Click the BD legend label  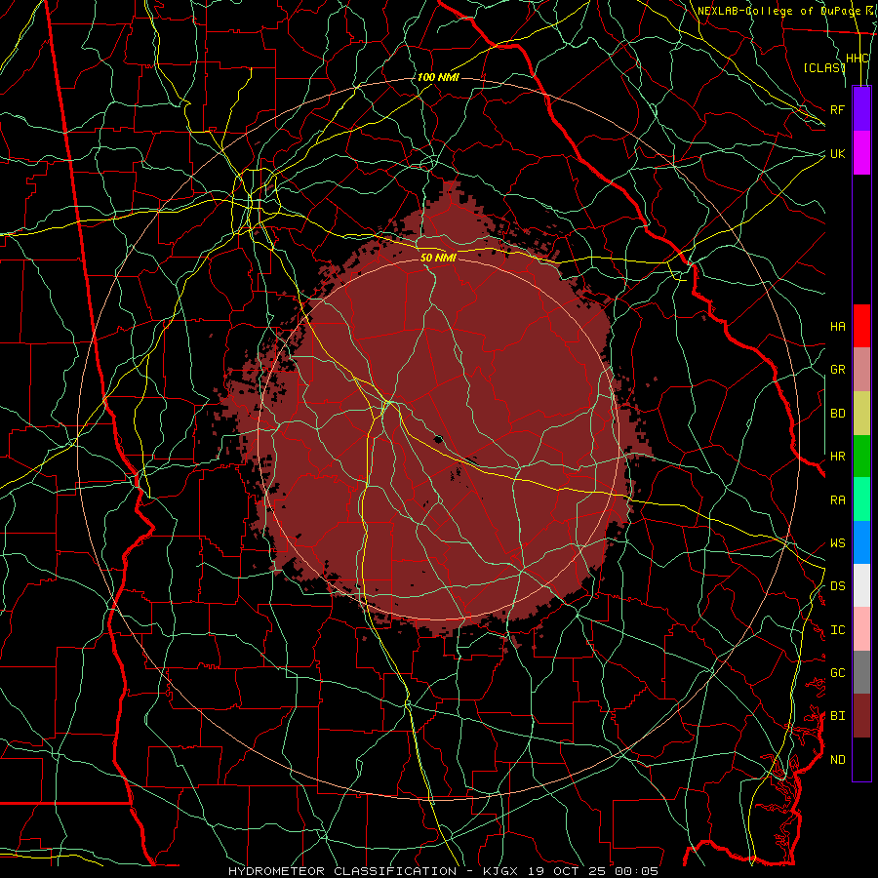click(x=838, y=414)
